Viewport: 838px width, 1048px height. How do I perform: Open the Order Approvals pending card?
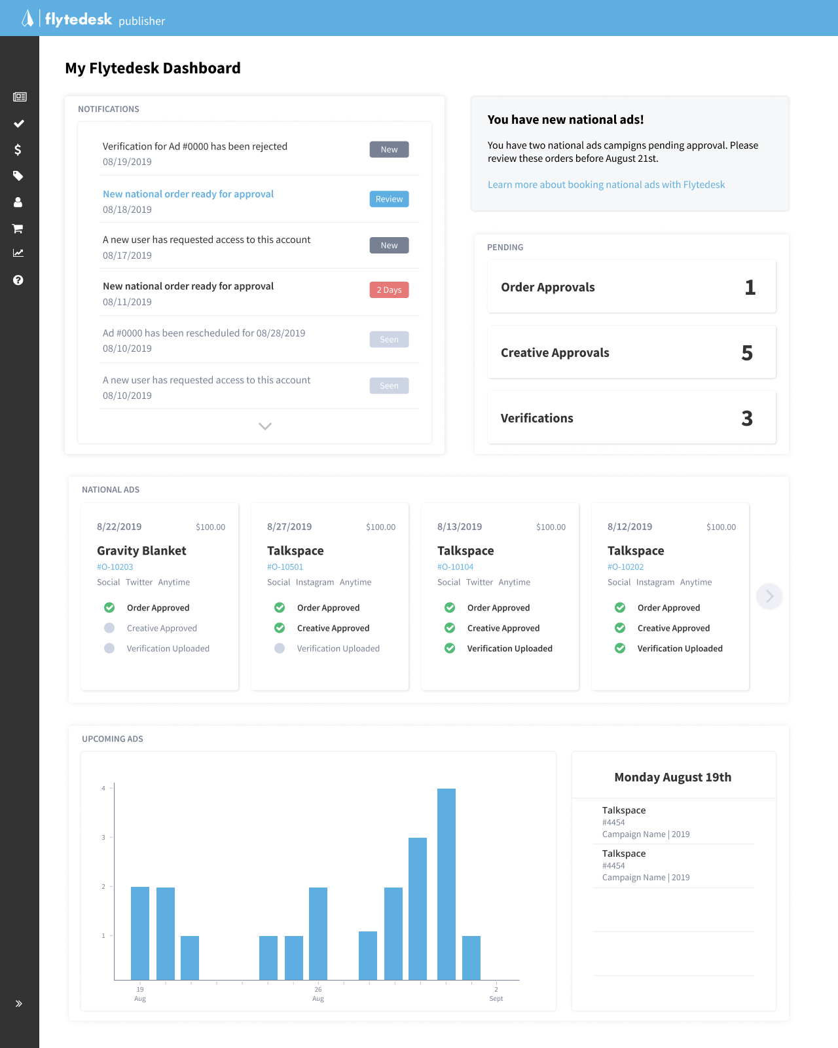[632, 287]
